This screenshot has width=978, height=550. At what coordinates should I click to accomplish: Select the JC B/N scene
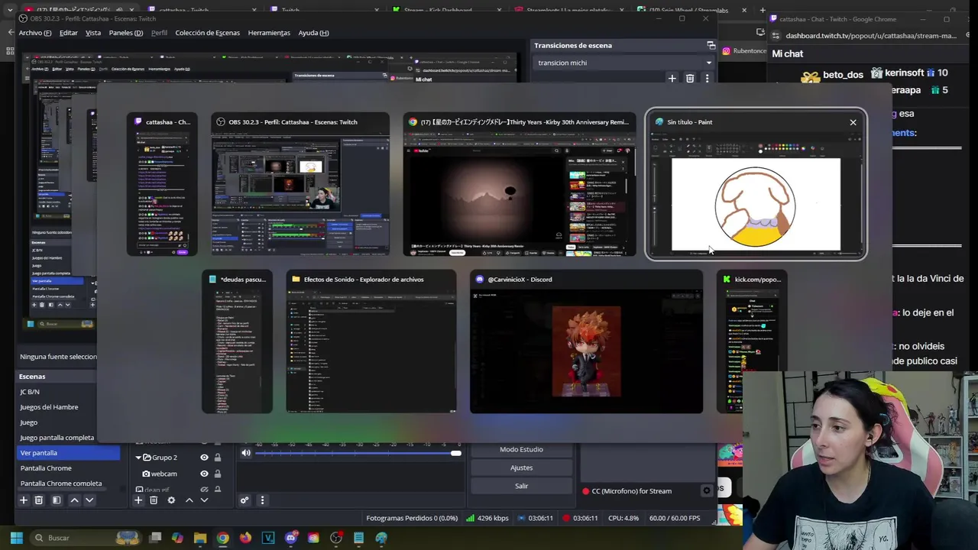pos(68,392)
